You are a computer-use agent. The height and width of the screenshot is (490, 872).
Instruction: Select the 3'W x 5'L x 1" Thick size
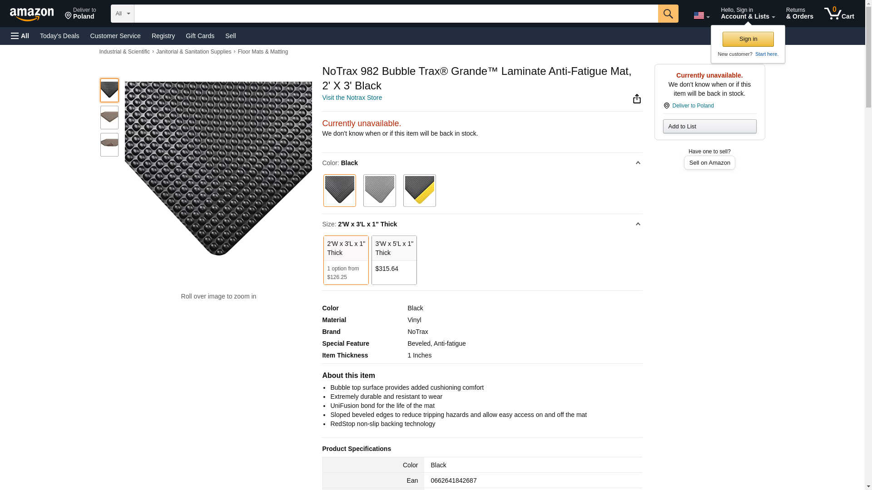pyautogui.click(x=394, y=260)
